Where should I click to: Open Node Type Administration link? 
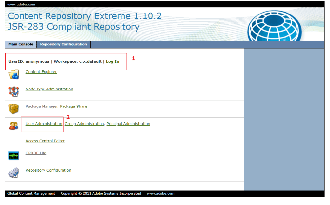click(x=49, y=89)
